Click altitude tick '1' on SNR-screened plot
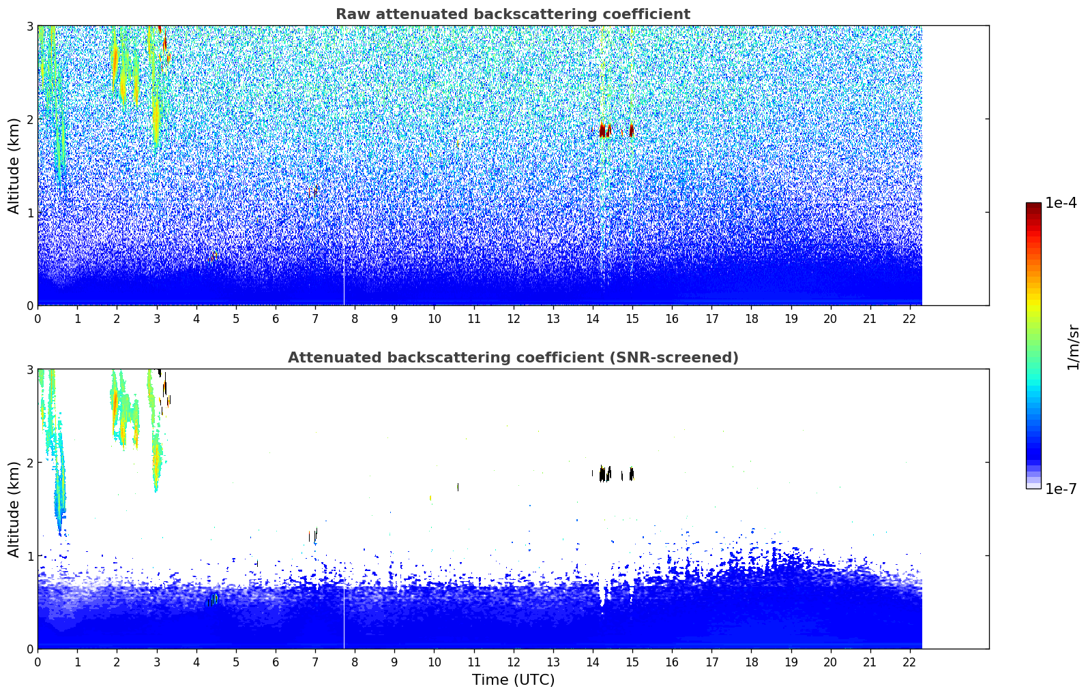 point(30,556)
